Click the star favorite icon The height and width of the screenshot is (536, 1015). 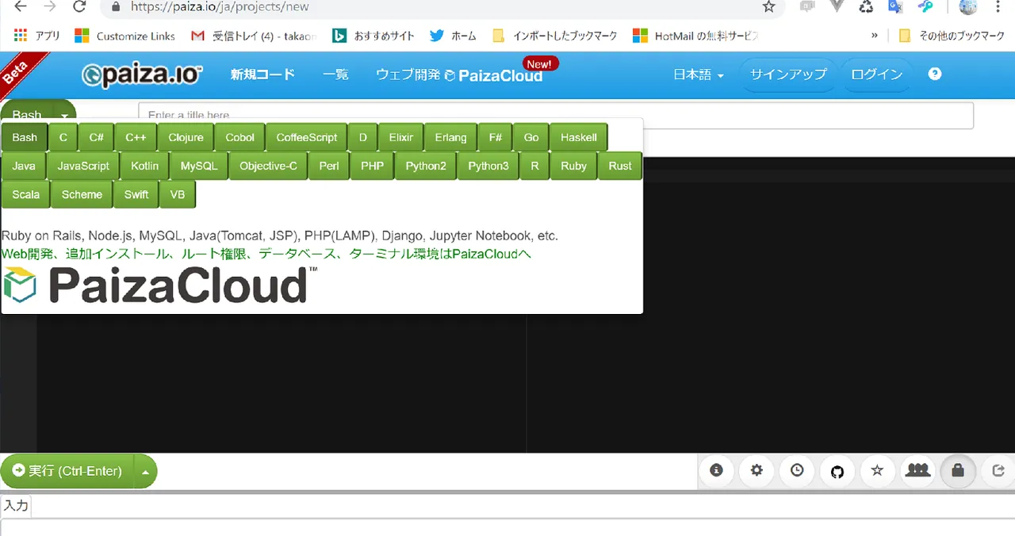coord(877,470)
